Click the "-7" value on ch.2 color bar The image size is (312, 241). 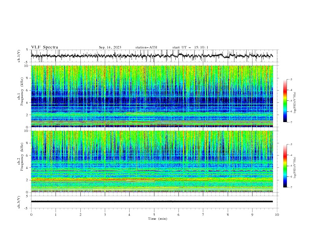290,187
